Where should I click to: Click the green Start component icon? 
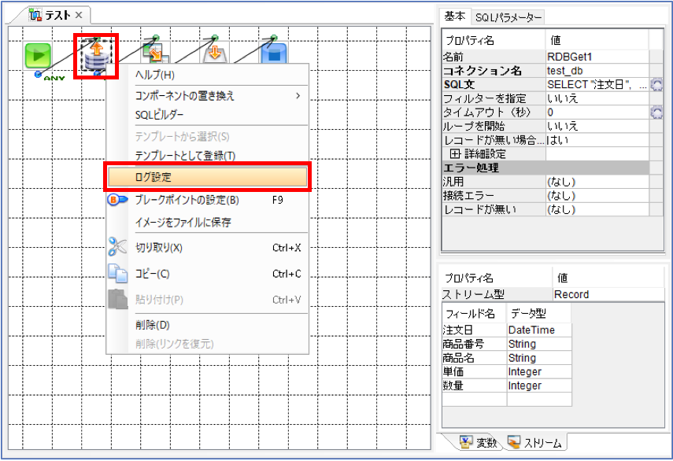click(x=38, y=56)
